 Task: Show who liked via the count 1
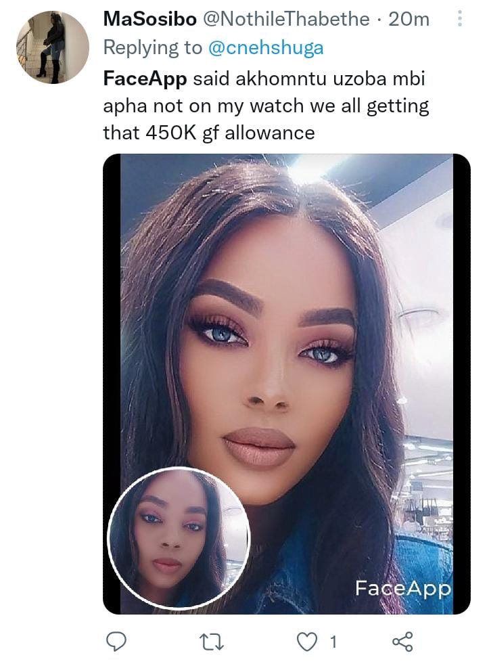(x=333, y=642)
